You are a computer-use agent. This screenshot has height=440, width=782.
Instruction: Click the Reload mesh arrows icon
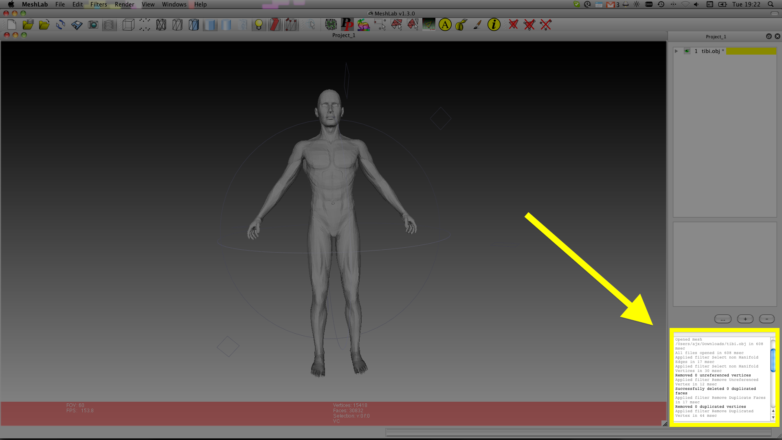click(x=60, y=25)
